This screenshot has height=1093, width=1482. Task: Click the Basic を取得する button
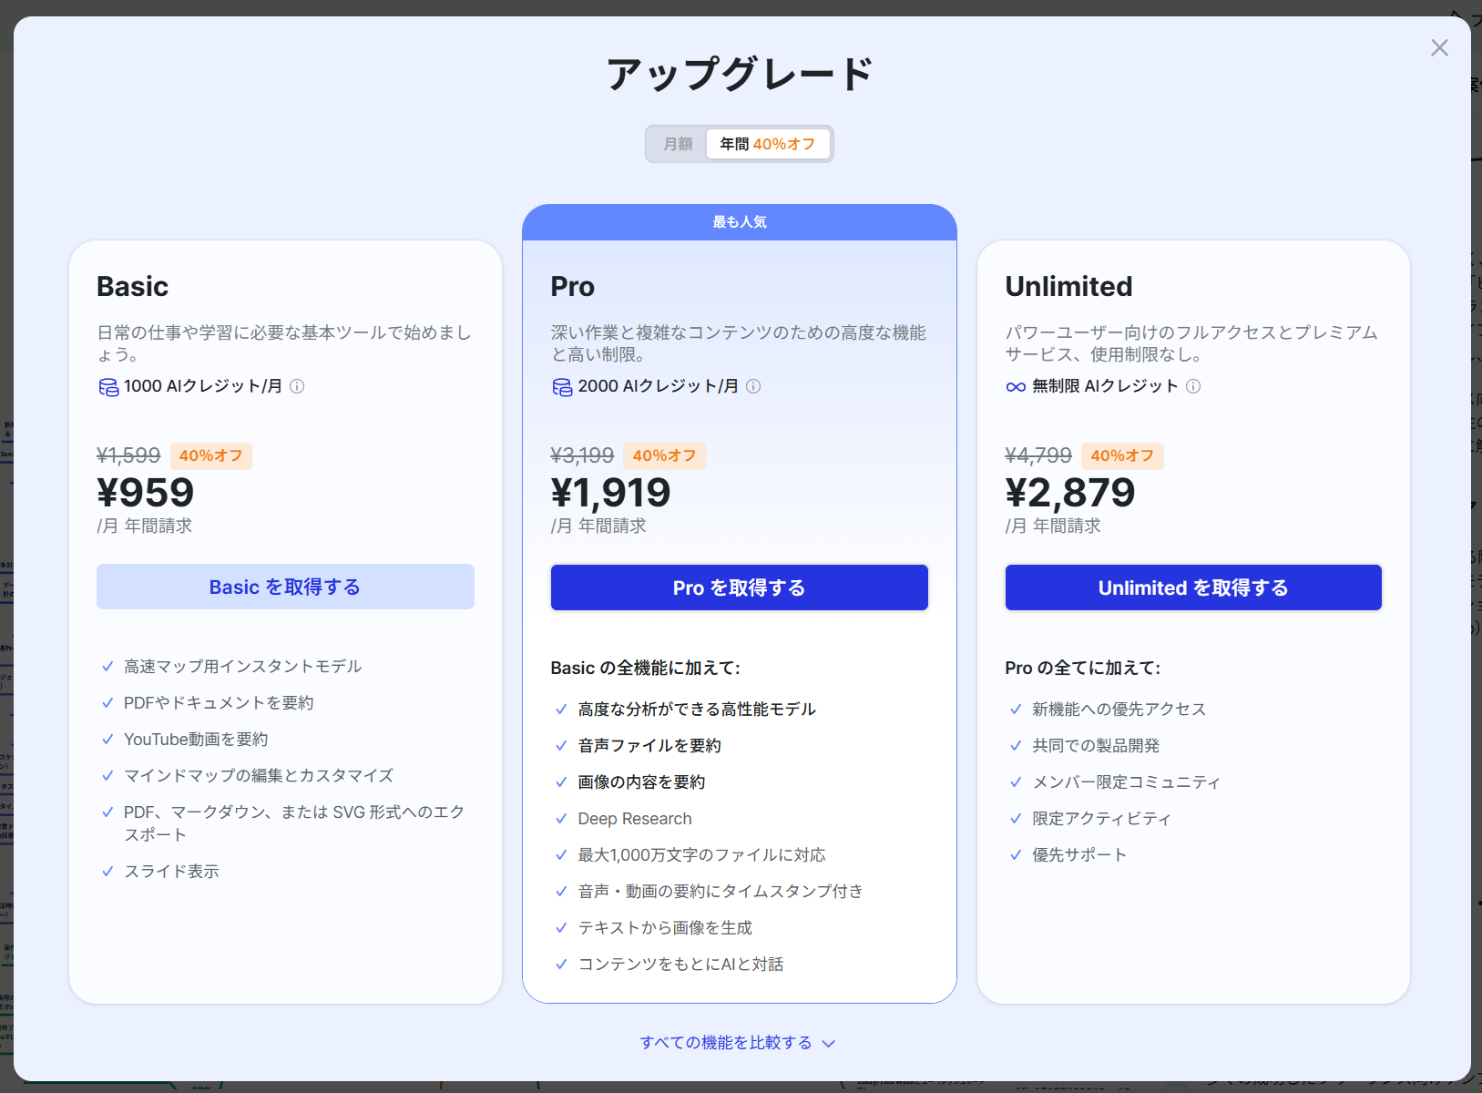(285, 587)
